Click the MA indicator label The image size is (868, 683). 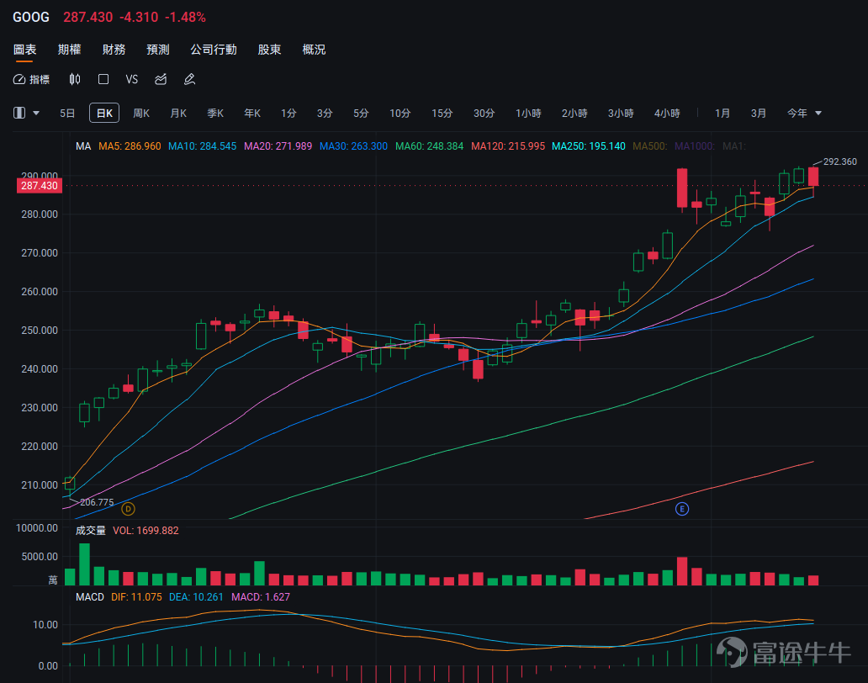[83, 146]
